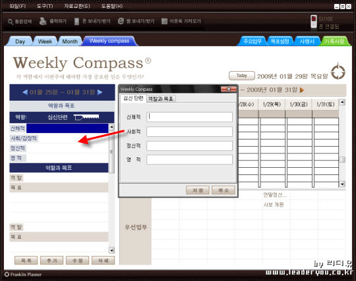Click 취소 button in Weekly Compass dialog

pos(223,190)
